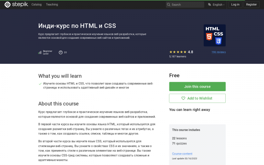Screen dimensions: 264x165
Task: Click the Stepik logo
Action: (x=16, y=4)
